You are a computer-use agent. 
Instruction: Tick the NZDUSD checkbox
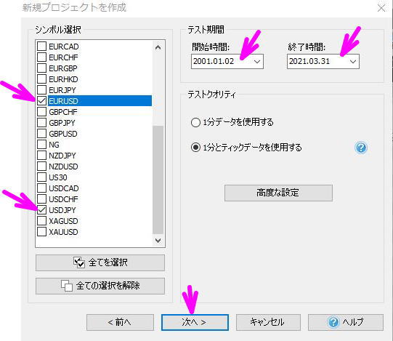point(41,167)
